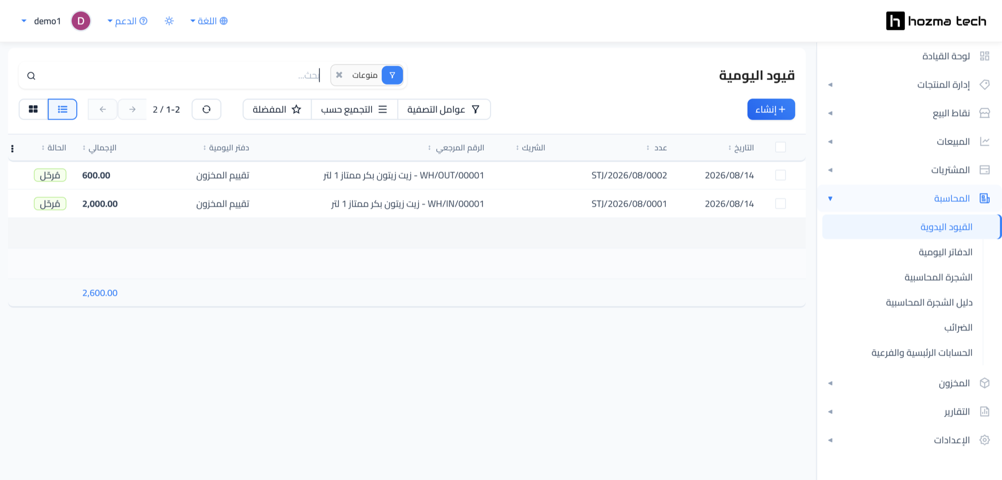Refresh the journal entries list
1002x480 pixels.
pyautogui.click(x=207, y=109)
